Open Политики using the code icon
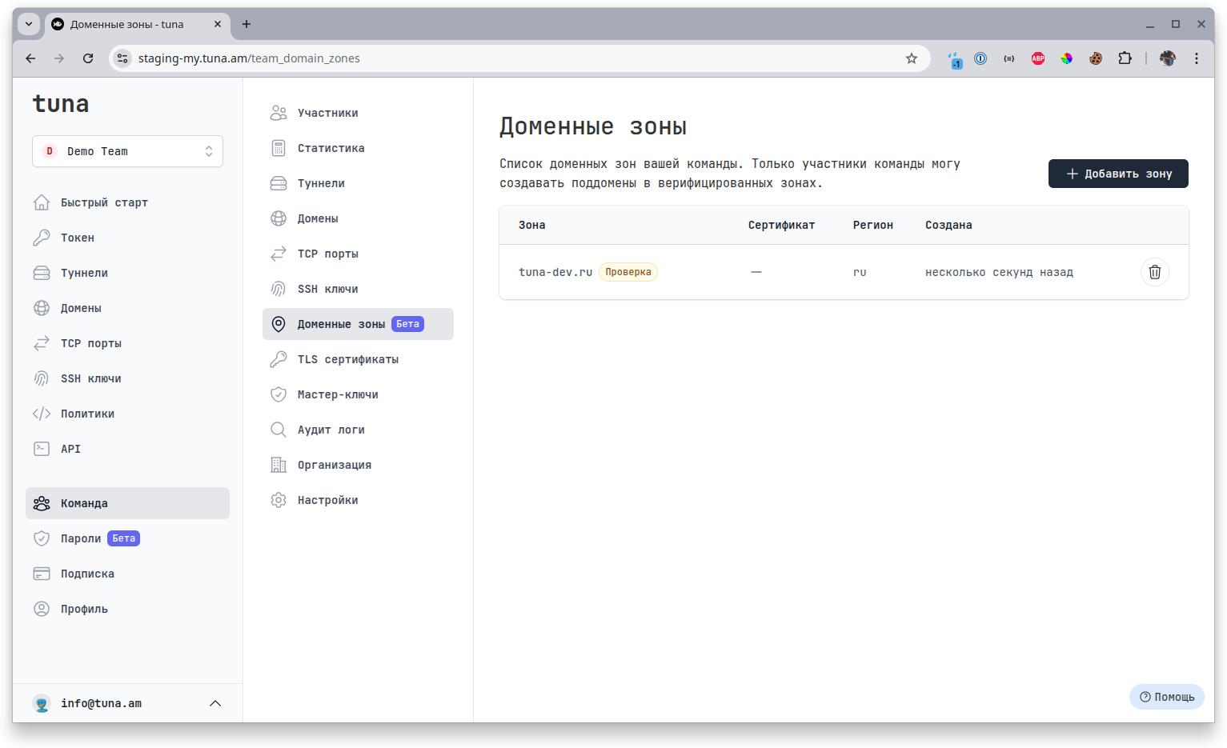 coord(42,414)
